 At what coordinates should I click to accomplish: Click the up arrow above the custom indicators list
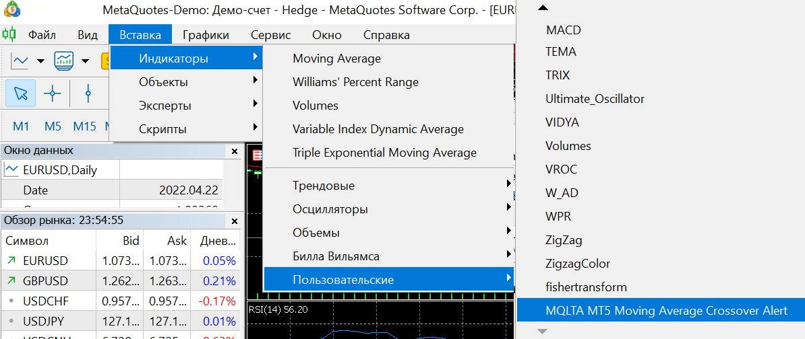tap(543, 7)
